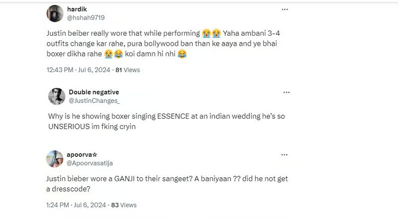Open more options on hardik's tweet
Image resolution: width=398 pixels, height=218 pixels.
(285, 9)
